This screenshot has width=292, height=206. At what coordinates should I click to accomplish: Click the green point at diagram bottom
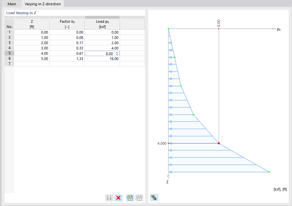[x=269, y=172]
